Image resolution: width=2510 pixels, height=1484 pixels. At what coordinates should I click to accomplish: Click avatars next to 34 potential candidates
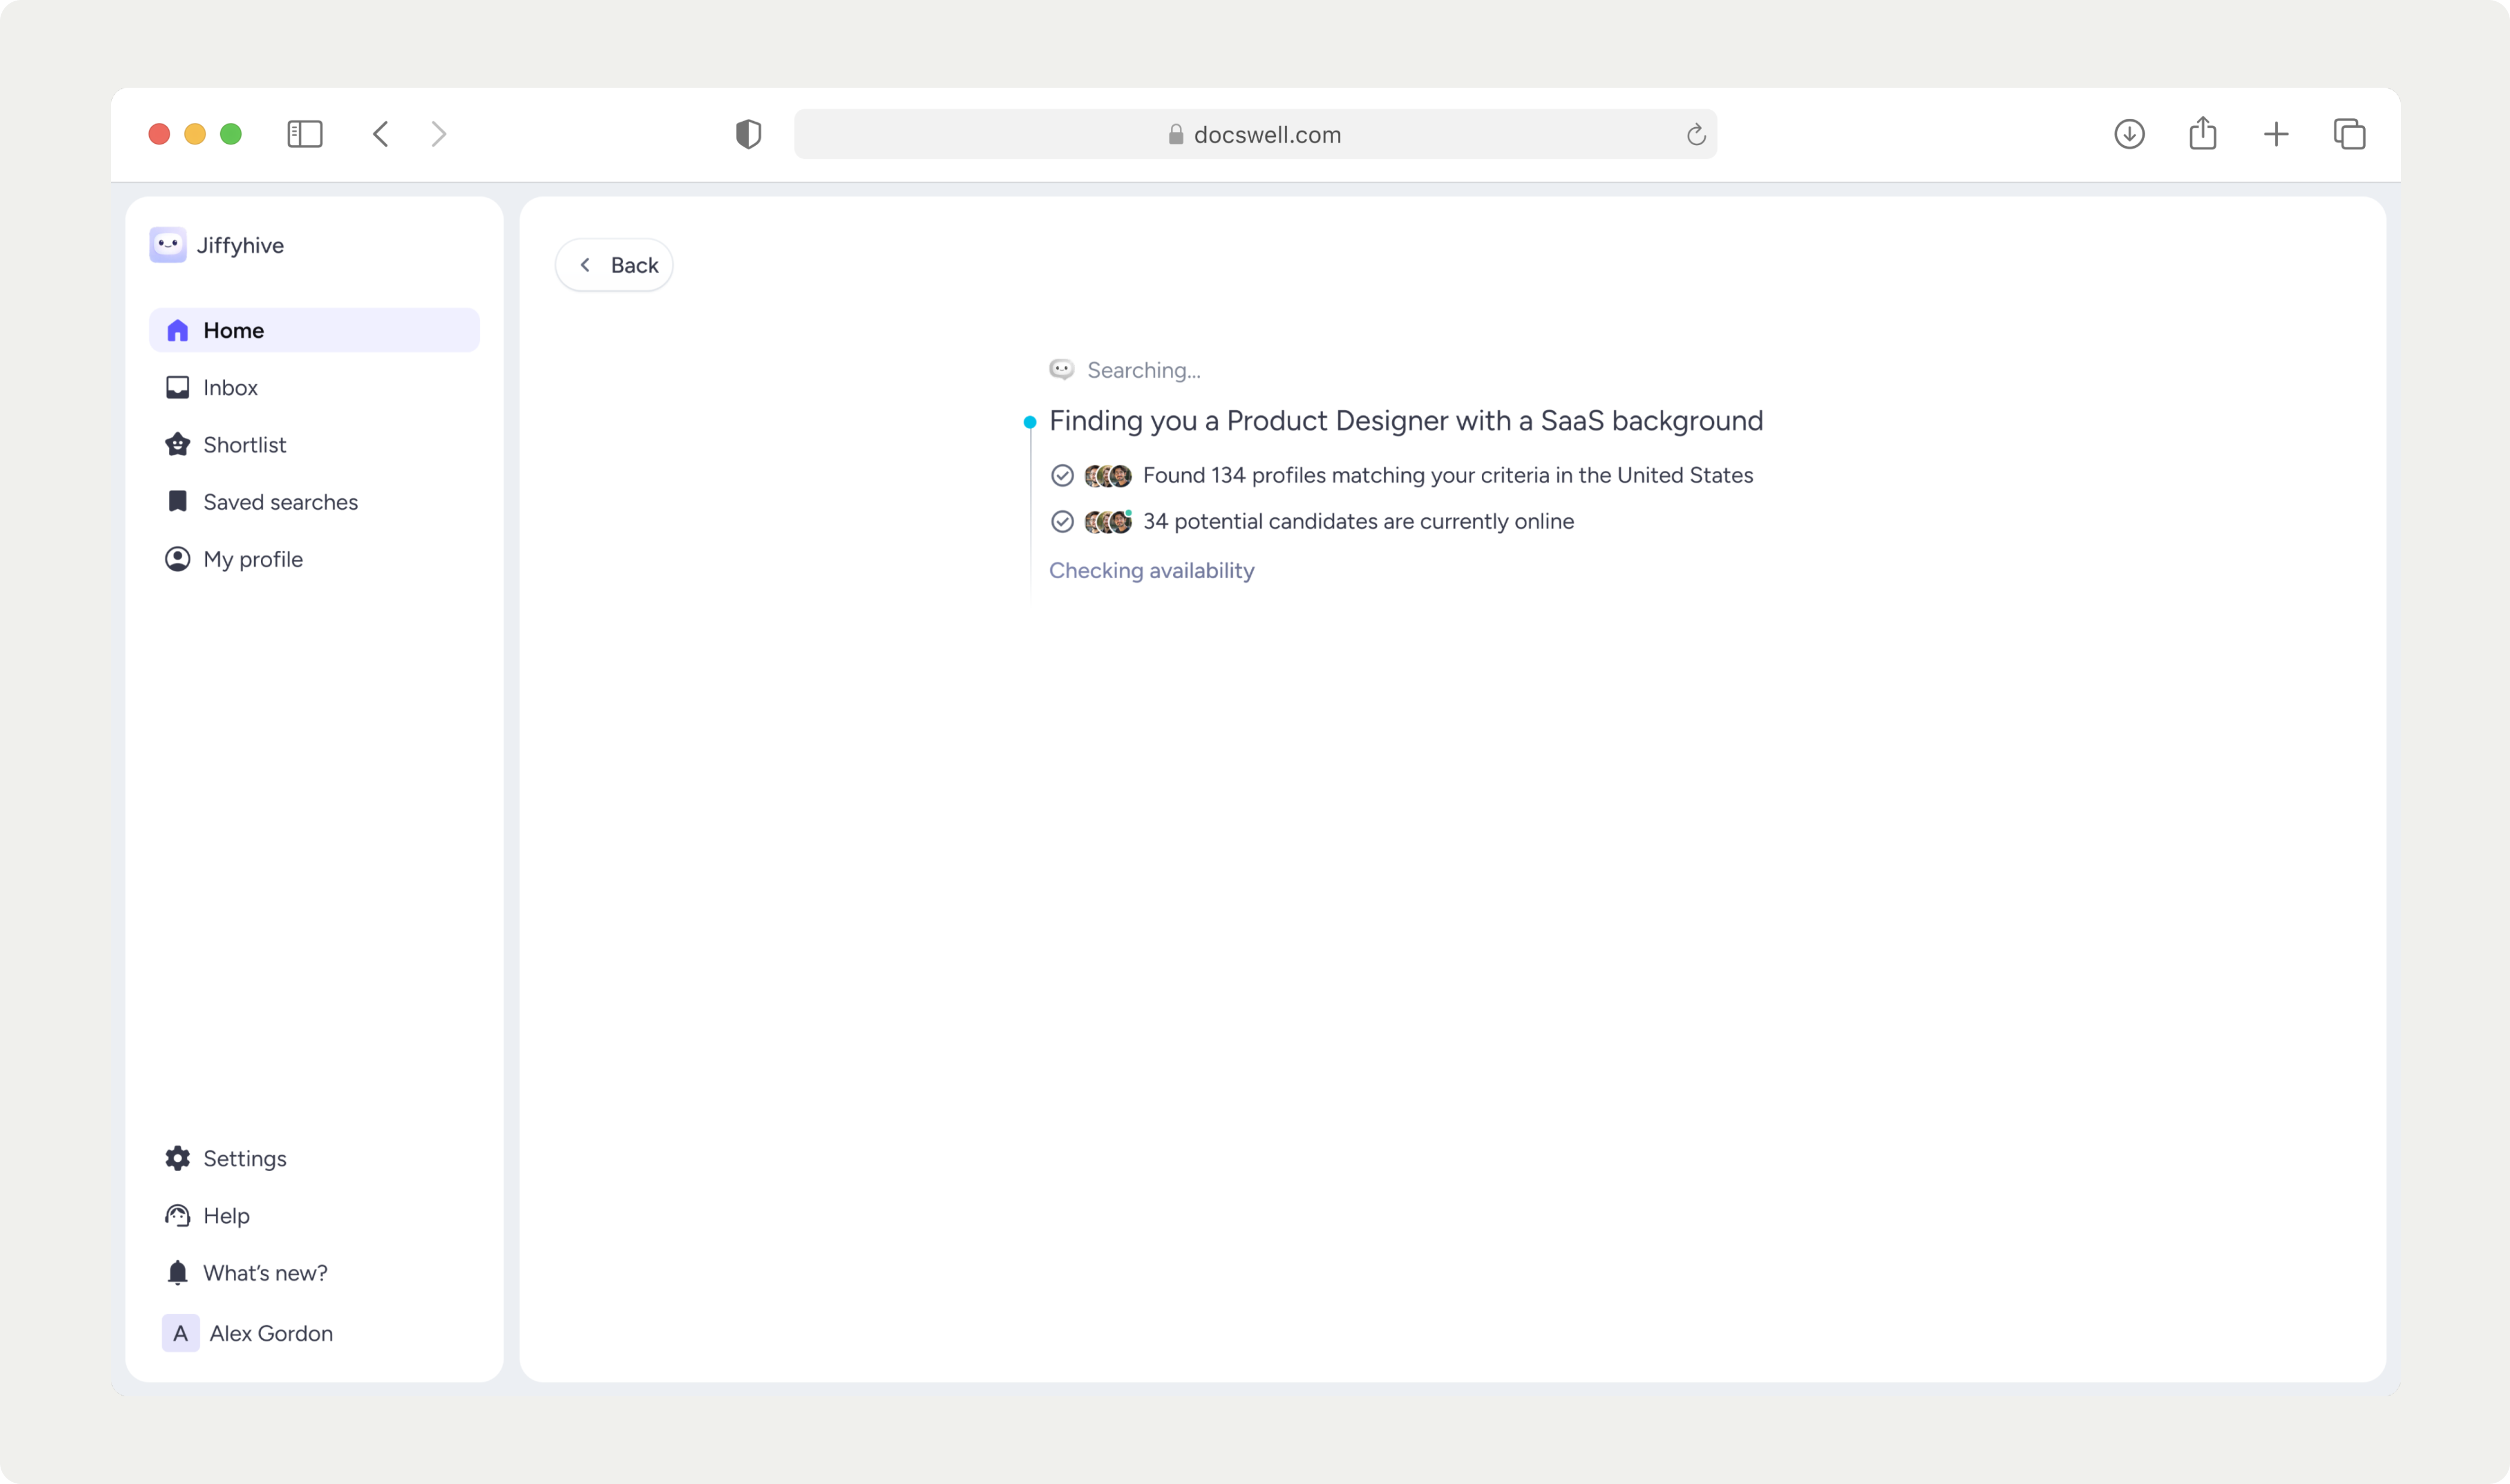1108,521
